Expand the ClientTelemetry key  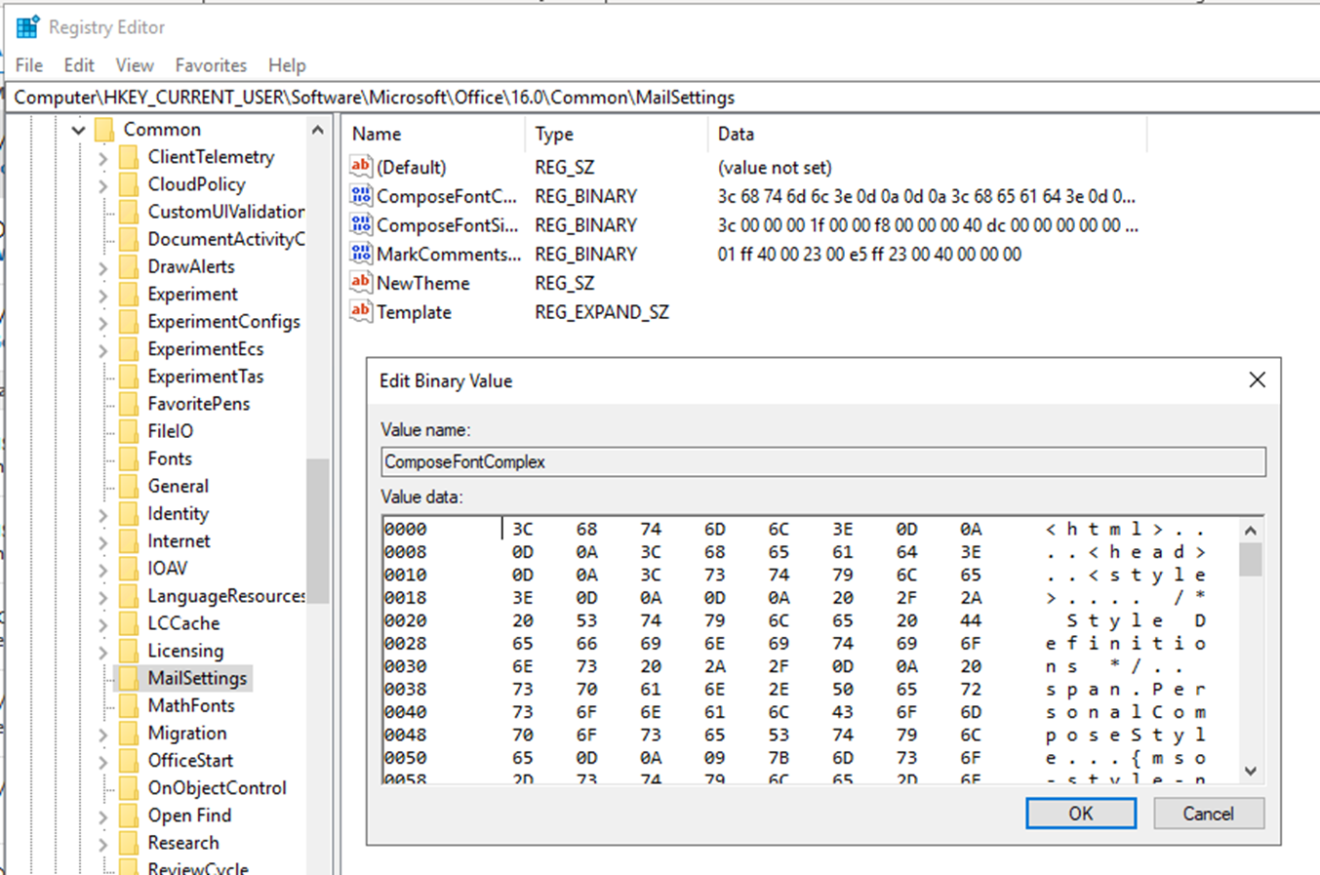[x=103, y=158]
